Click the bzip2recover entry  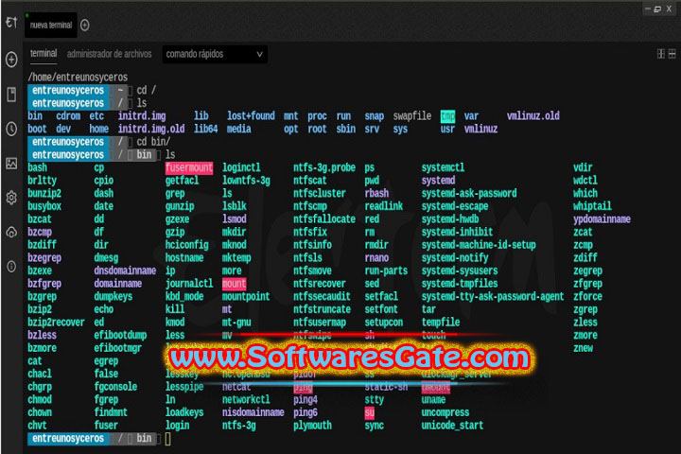pos(56,323)
